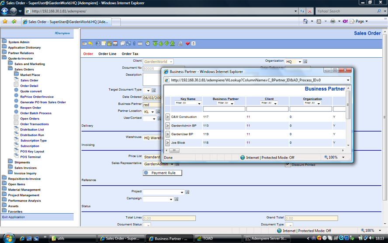388x243 pixels.
Task: Open Key Name filter dropdown in Business Partner
Action: 188,103
